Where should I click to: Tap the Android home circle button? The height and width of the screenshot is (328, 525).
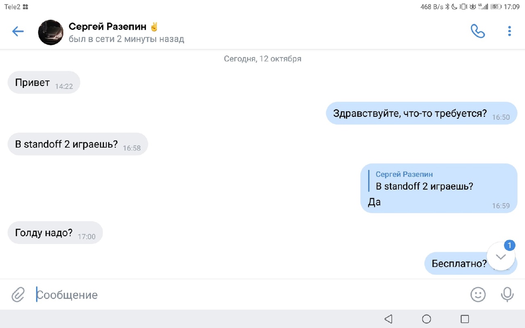click(427, 319)
